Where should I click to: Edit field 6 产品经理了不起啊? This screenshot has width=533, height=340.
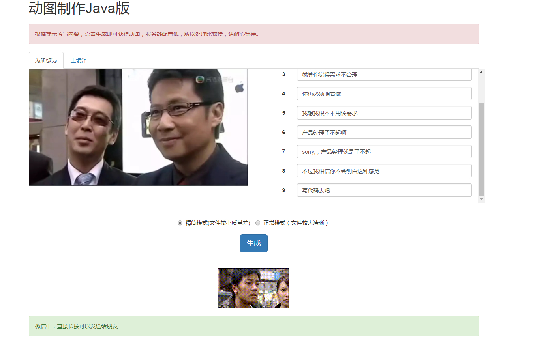tap(384, 133)
